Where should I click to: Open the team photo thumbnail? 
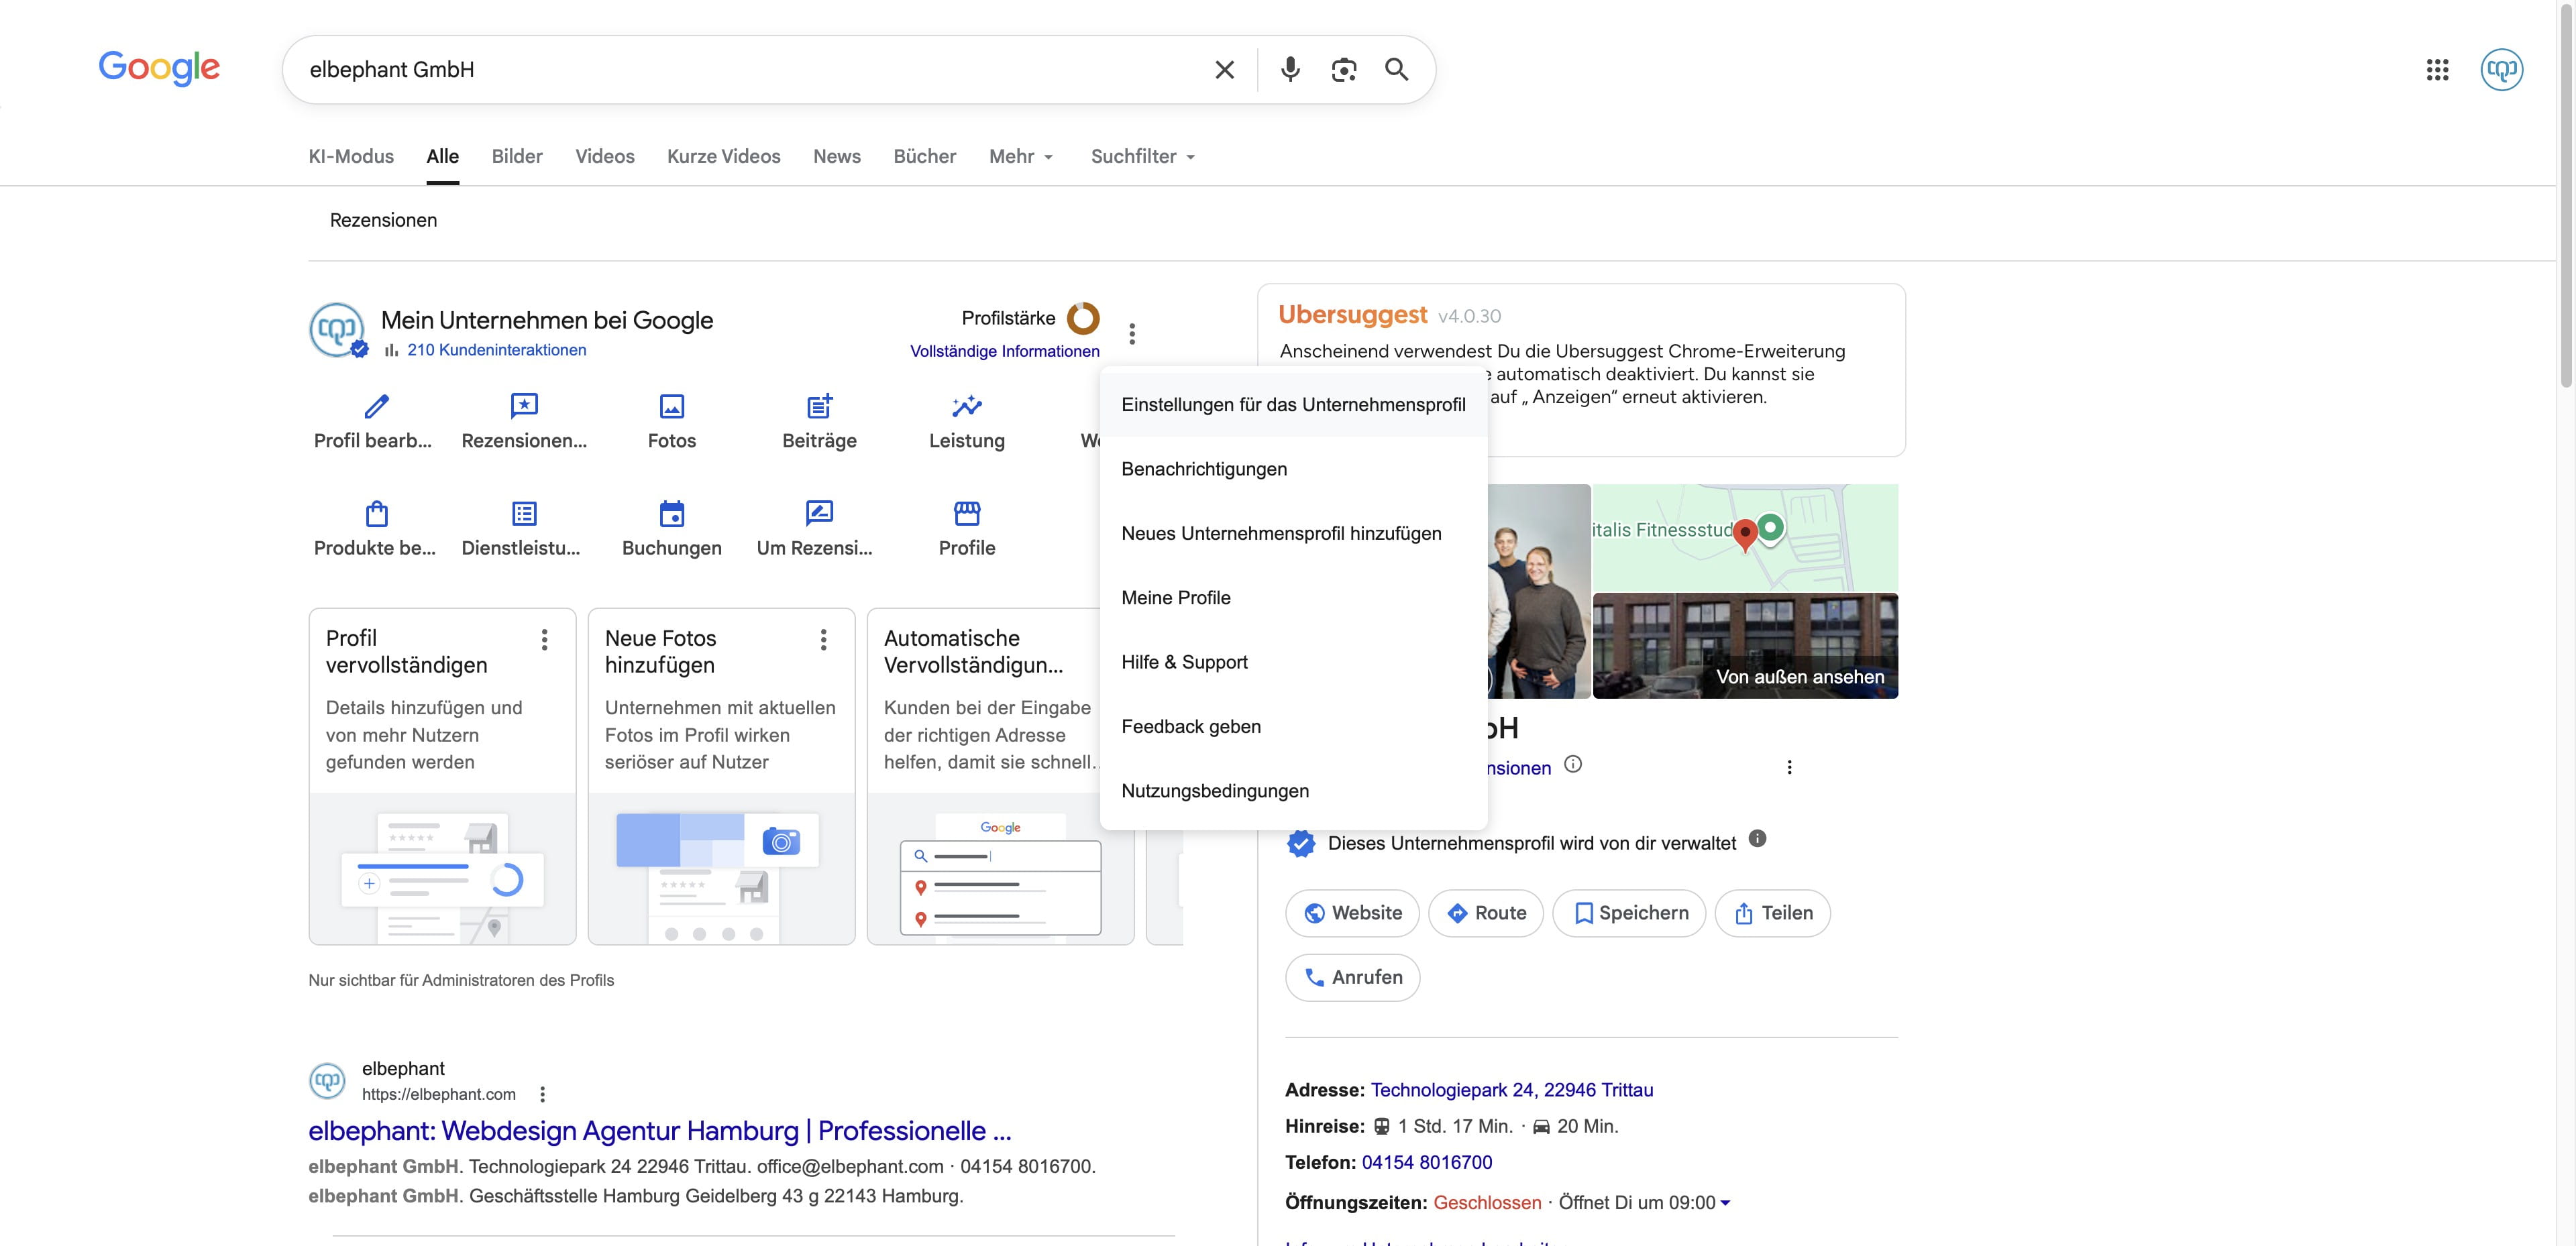coord(1538,591)
